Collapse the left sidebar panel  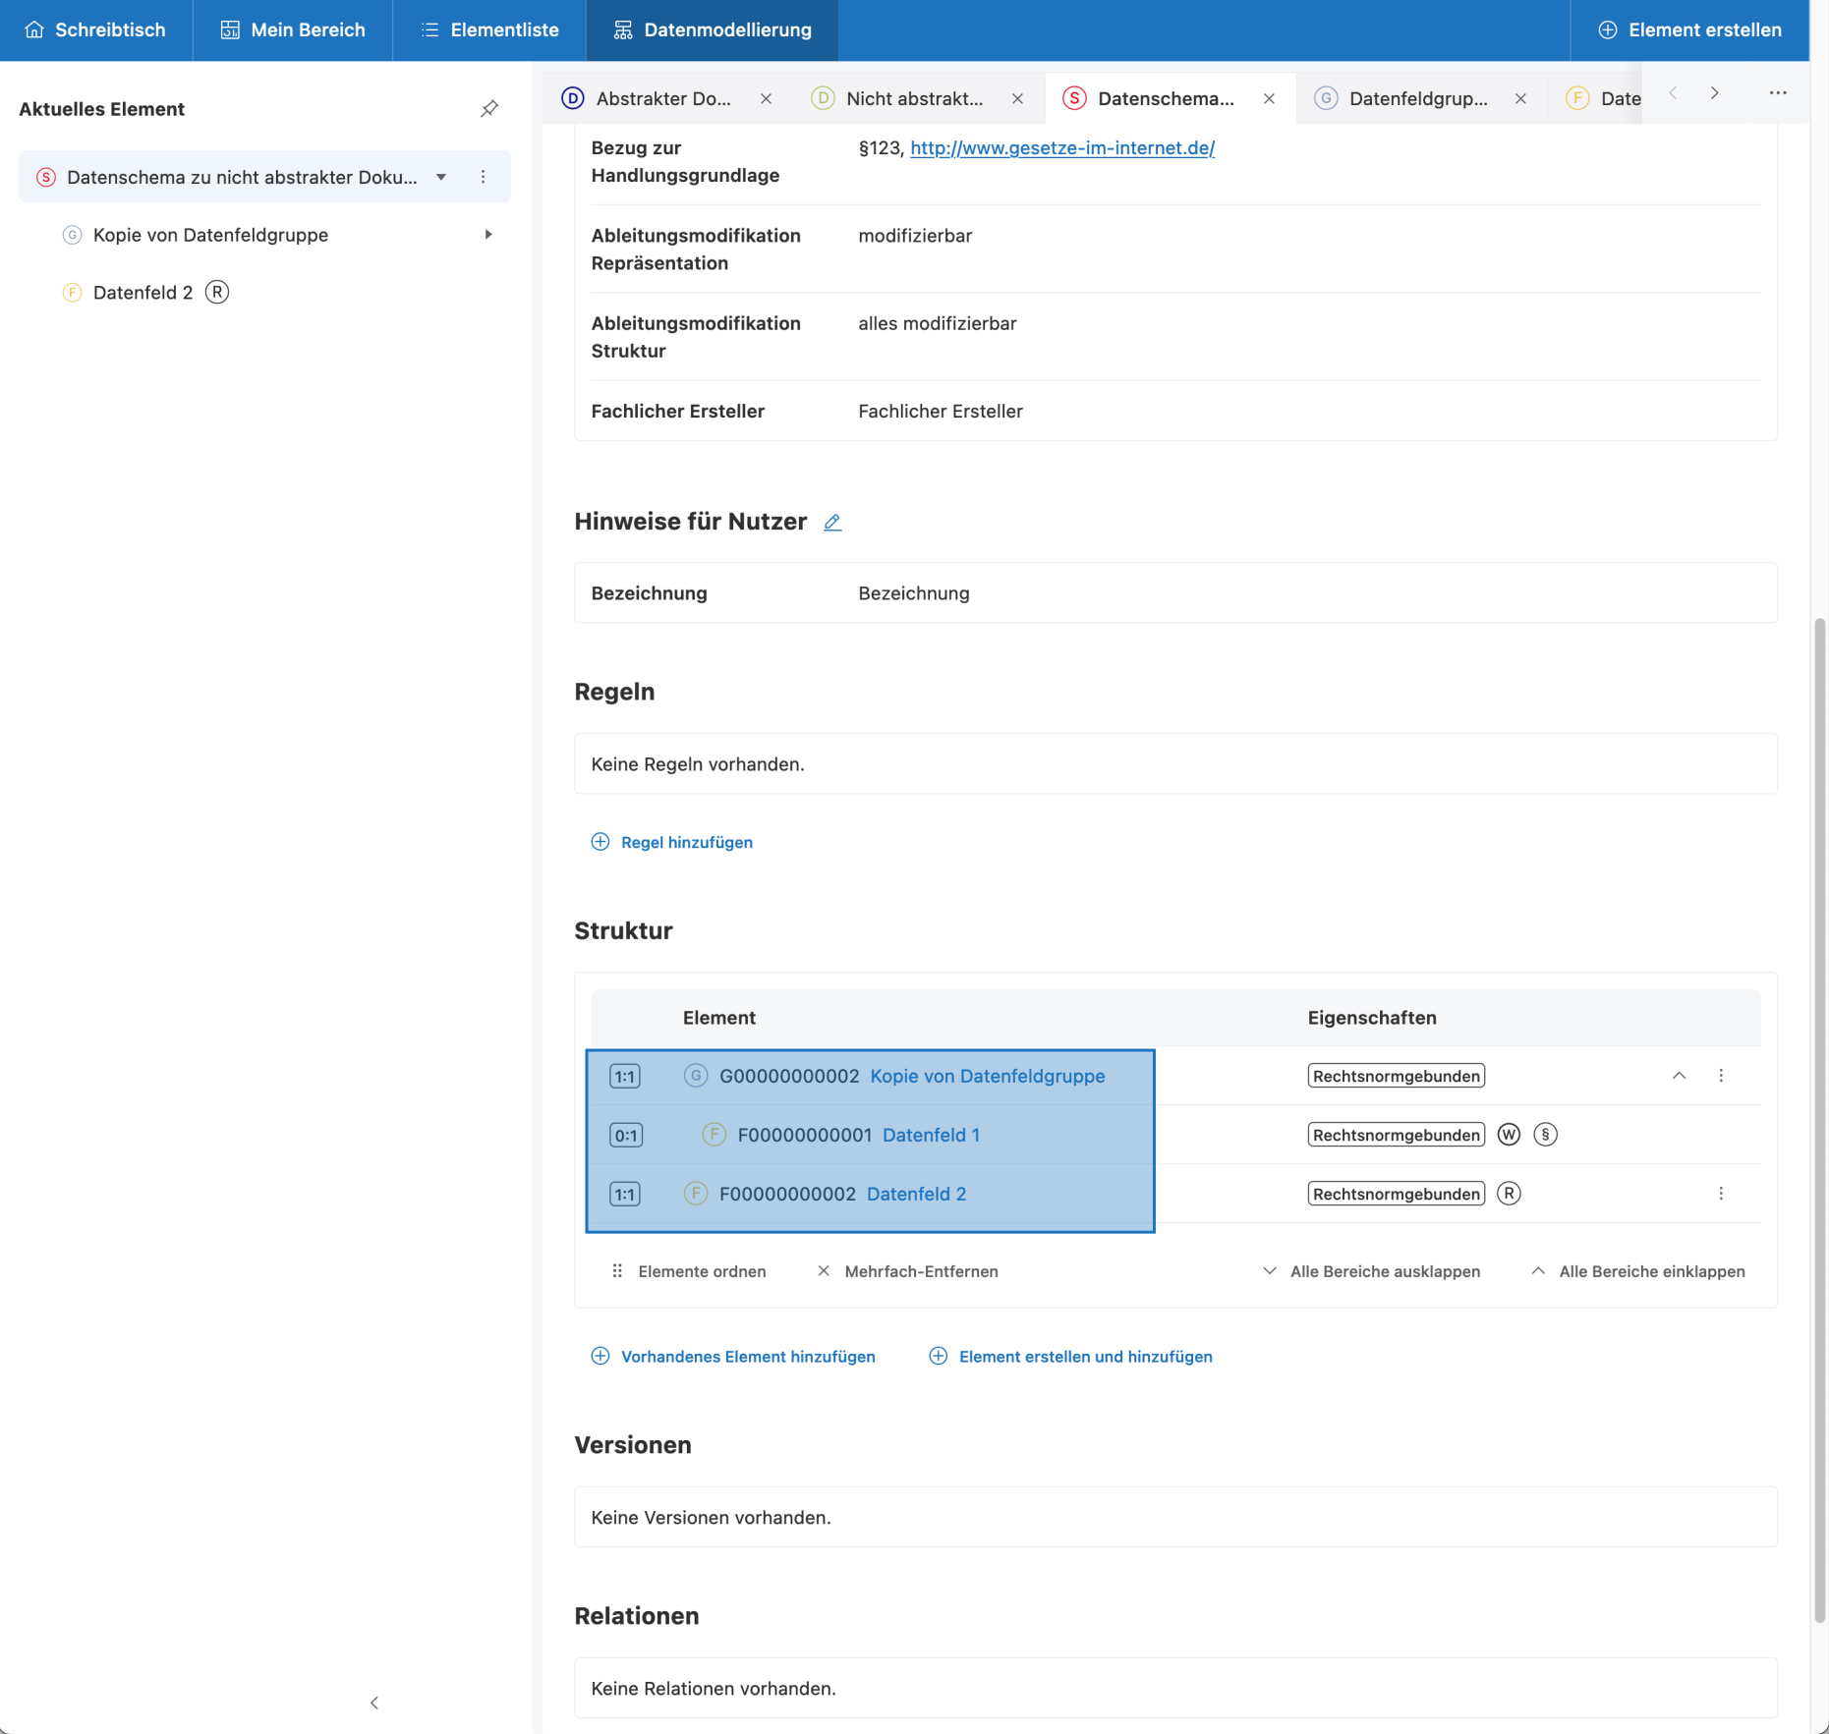373,1703
